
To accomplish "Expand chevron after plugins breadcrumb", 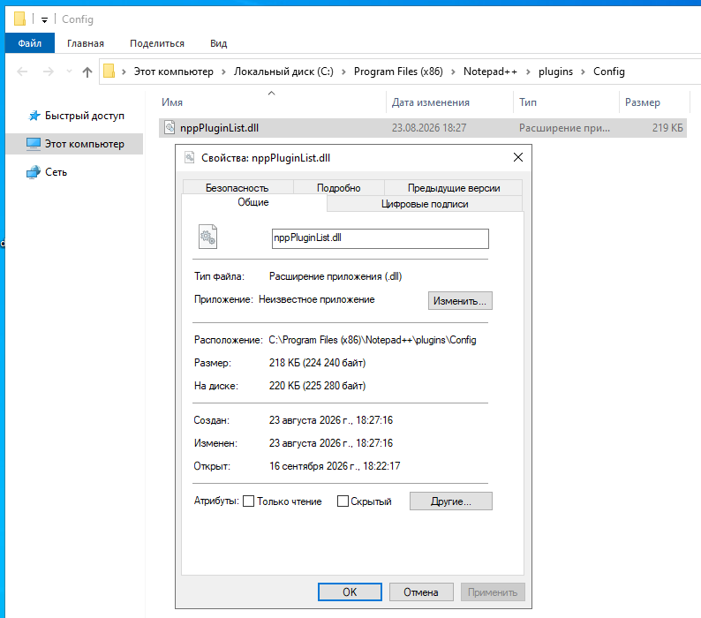I will (583, 72).
